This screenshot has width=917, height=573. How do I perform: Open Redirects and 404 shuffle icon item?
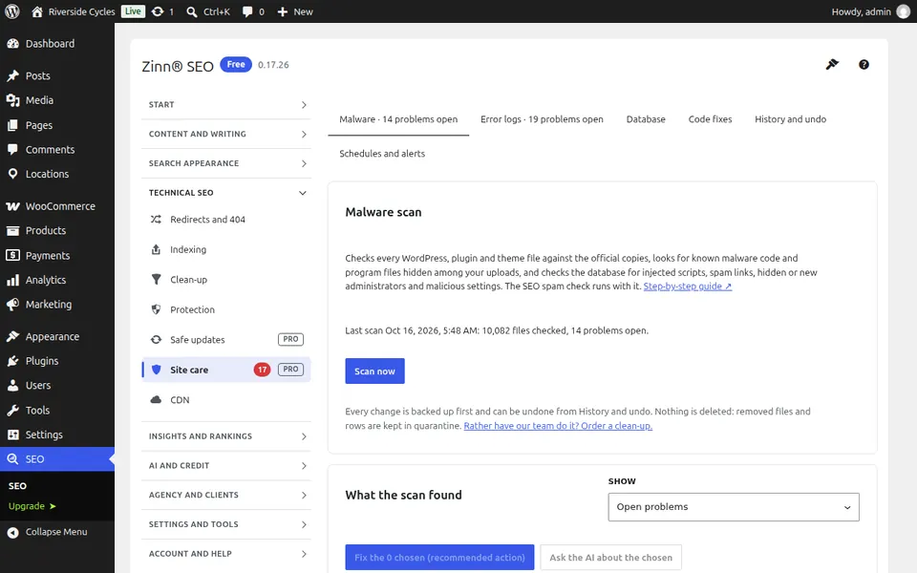[225, 220]
